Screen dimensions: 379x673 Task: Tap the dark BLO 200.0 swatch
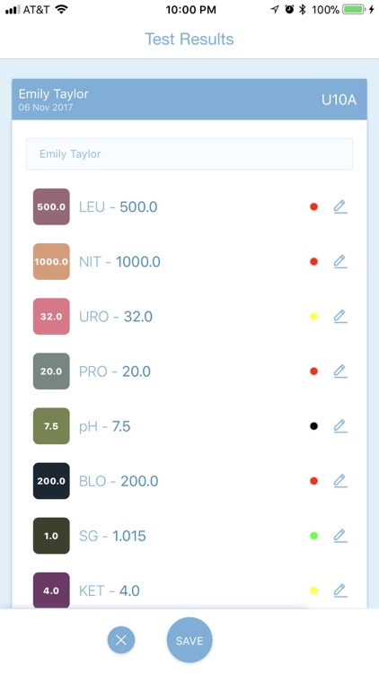click(x=51, y=481)
